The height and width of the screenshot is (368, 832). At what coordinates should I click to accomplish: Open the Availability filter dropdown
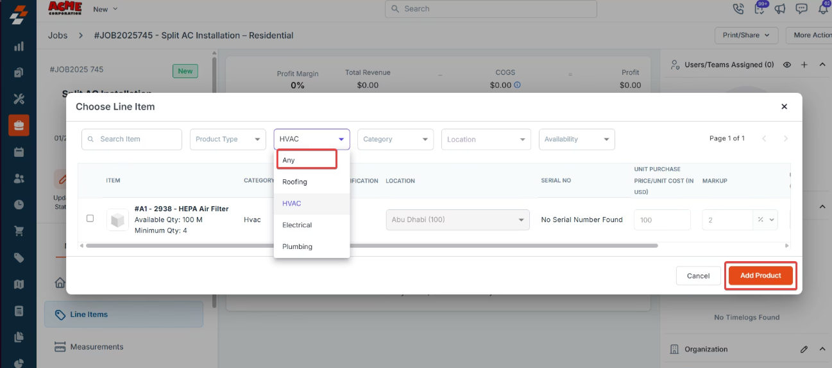click(x=576, y=140)
